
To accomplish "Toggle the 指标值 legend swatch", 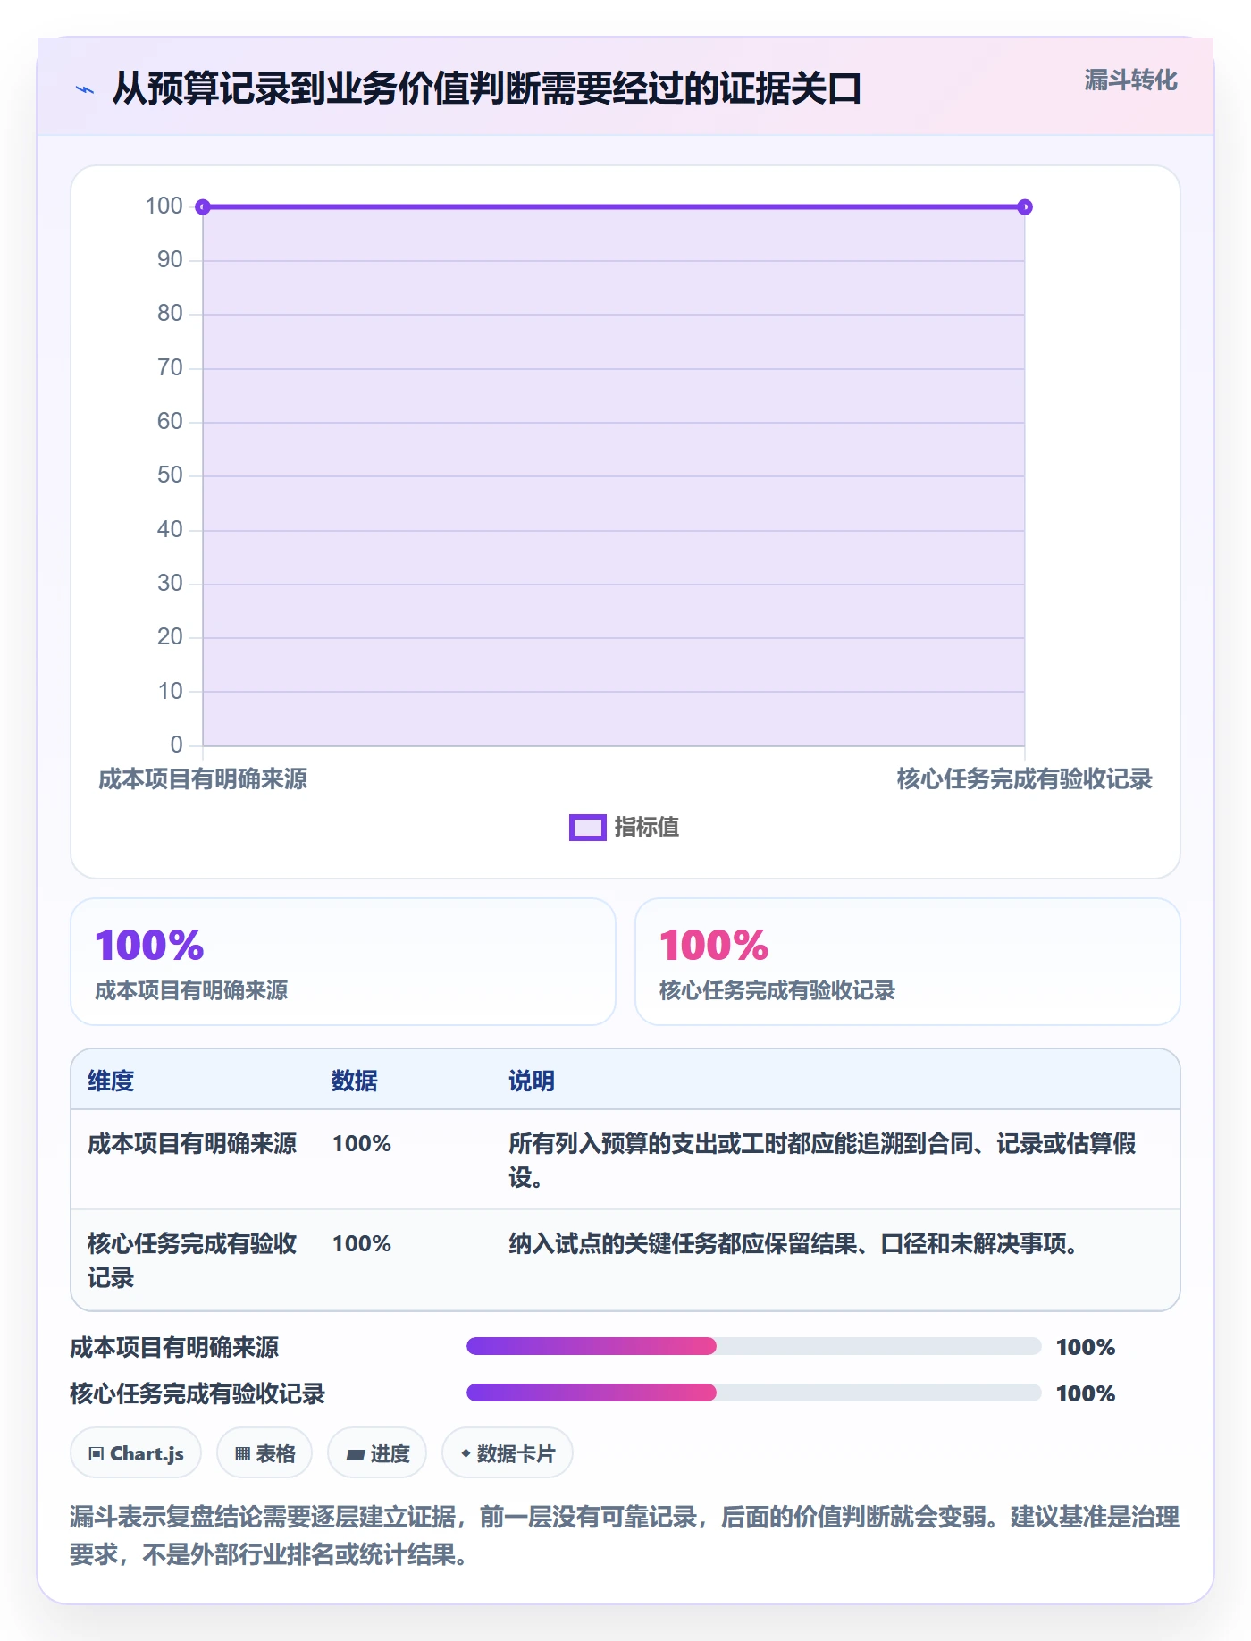I will (587, 828).
